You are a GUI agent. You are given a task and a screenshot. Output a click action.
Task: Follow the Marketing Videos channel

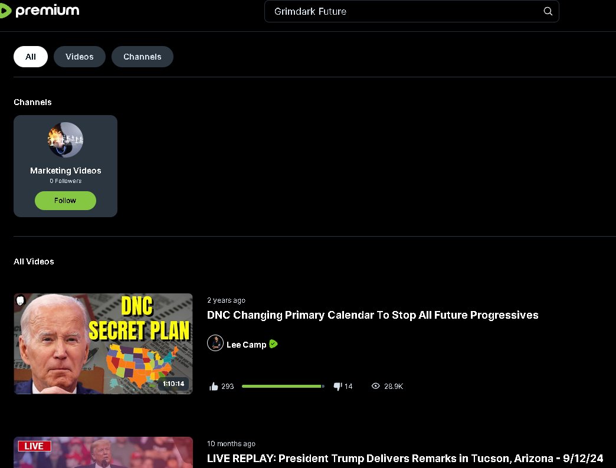tap(65, 201)
